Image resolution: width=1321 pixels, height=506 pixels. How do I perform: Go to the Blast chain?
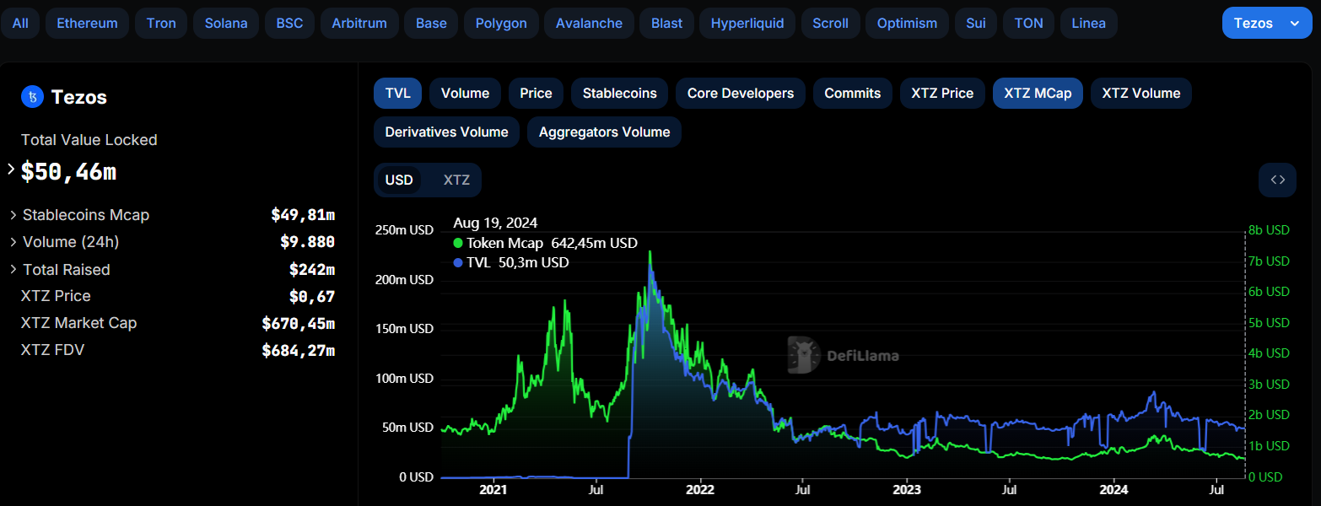[666, 23]
